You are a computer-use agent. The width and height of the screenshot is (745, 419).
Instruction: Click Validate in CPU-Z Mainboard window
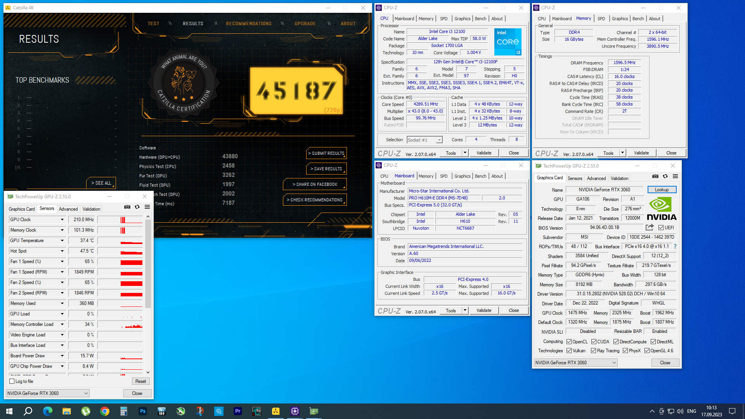tap(483, 310)
